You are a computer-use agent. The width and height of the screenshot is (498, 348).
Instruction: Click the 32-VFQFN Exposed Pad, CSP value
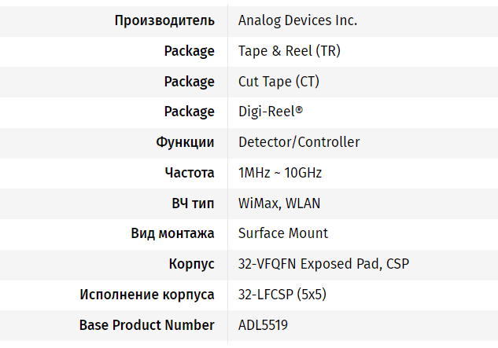pos(323,264)
